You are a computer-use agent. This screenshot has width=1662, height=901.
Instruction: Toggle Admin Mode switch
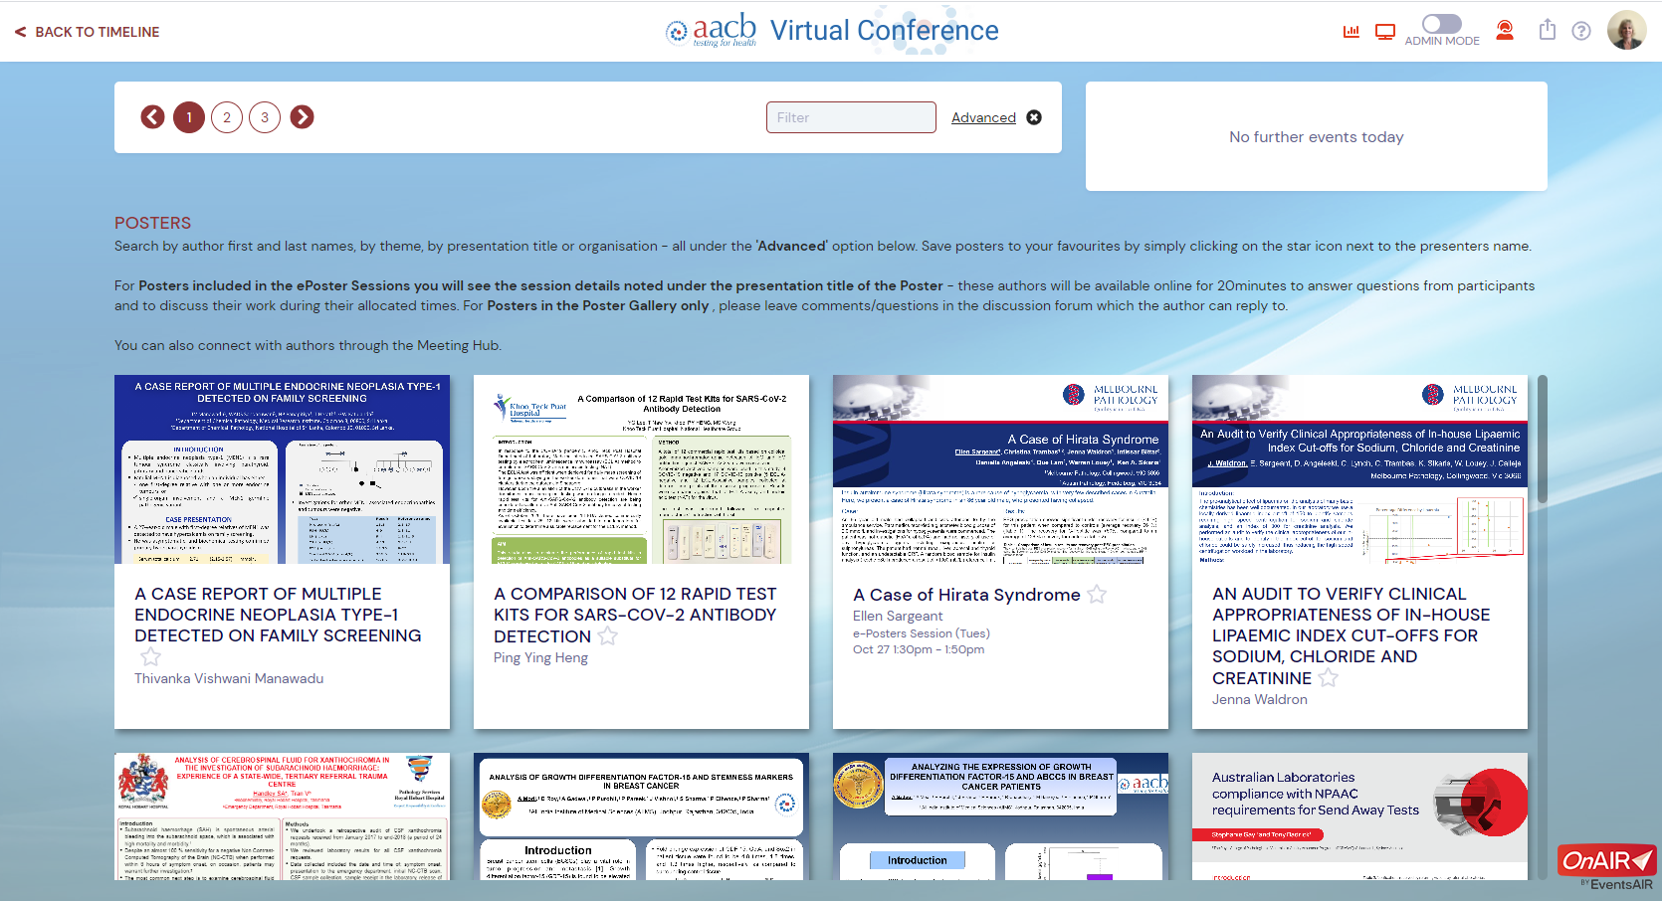coord(1441,24)
